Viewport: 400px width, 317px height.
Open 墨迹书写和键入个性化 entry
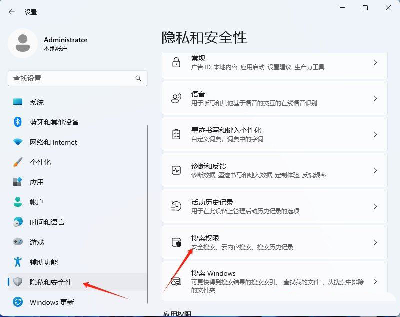(274, 134)
